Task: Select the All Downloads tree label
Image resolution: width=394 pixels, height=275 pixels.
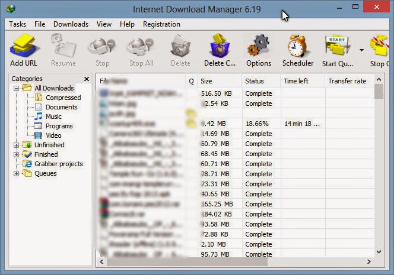Action: [54, 88]
